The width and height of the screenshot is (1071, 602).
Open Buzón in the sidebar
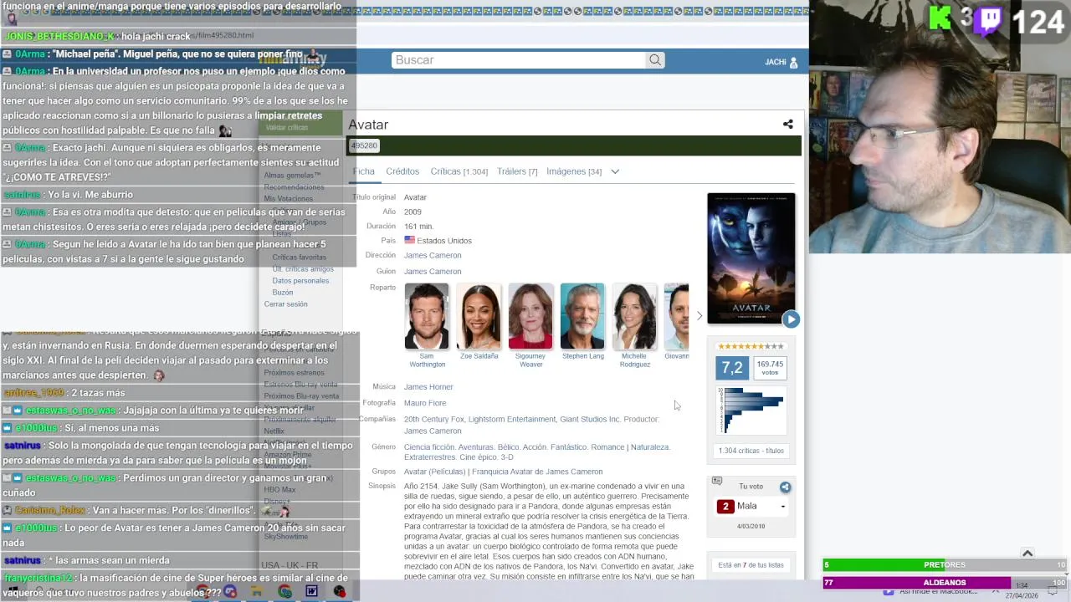pos(283,293)
